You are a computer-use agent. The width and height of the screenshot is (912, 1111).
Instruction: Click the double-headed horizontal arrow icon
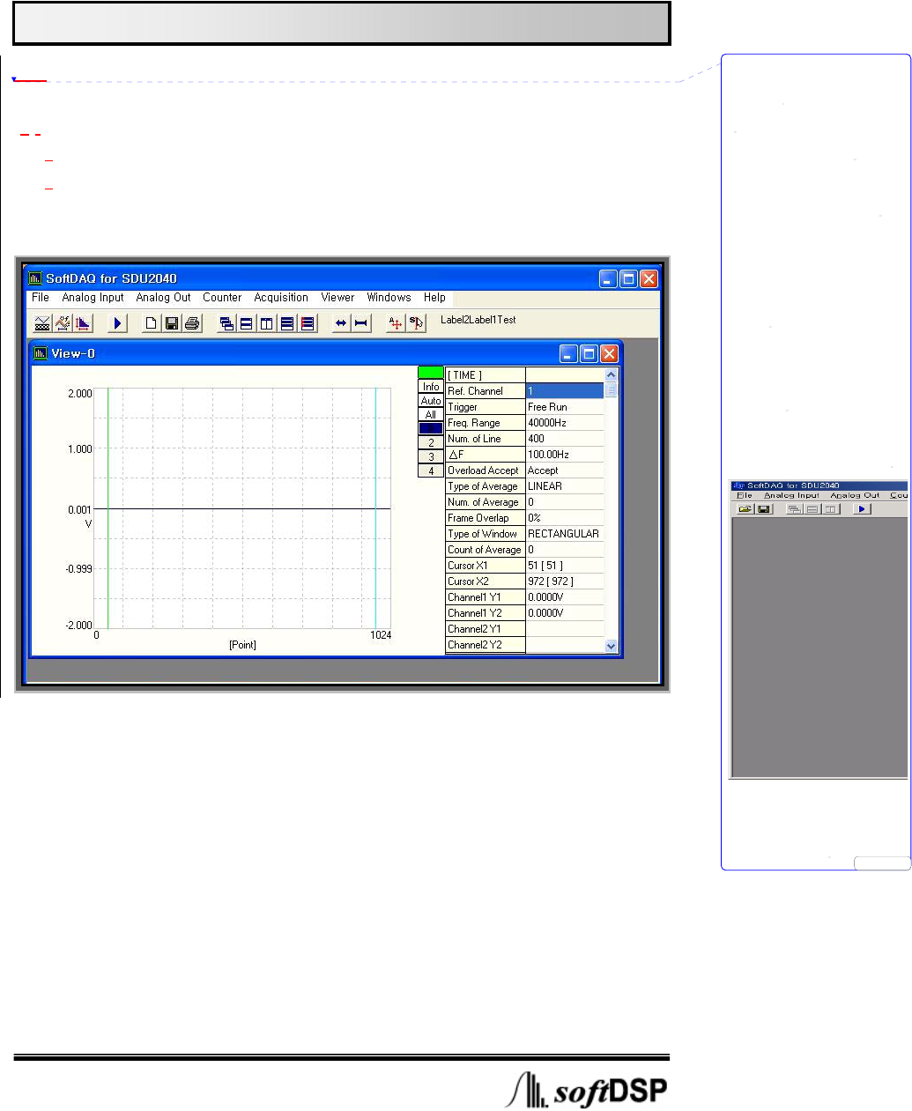pyautogui.click(x=341, y=323)
